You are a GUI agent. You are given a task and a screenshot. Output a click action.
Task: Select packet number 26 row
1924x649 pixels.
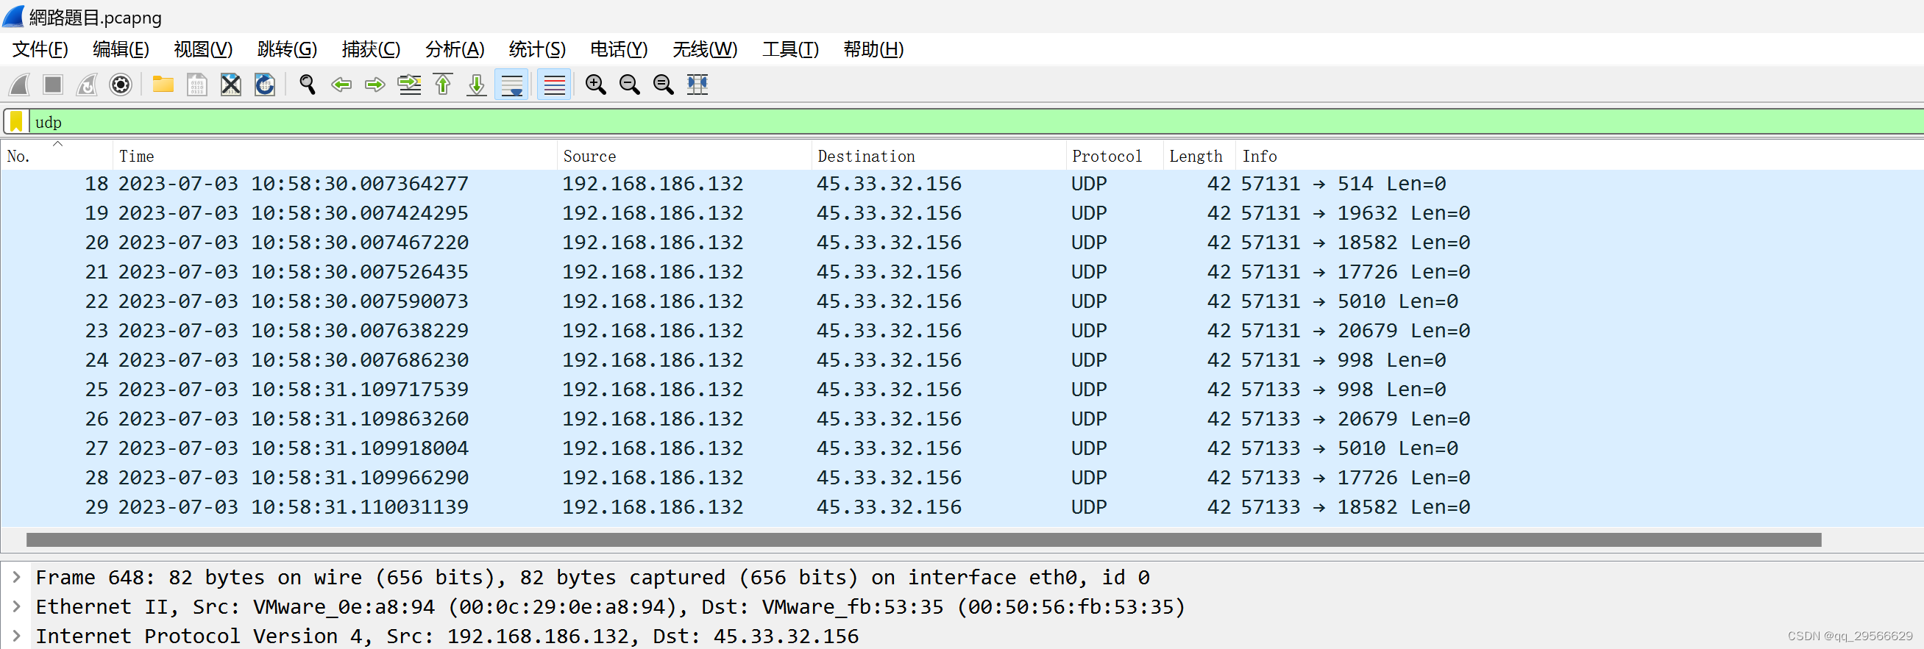pyautogui.click(x=962, y=419)
